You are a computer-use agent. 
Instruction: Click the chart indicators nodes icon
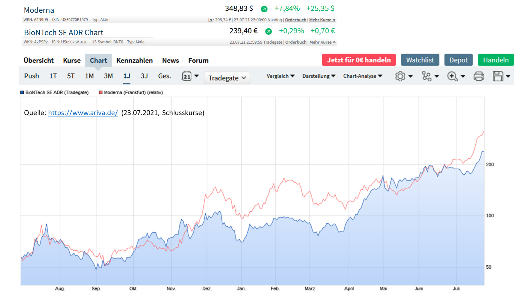tap(426, 76)
